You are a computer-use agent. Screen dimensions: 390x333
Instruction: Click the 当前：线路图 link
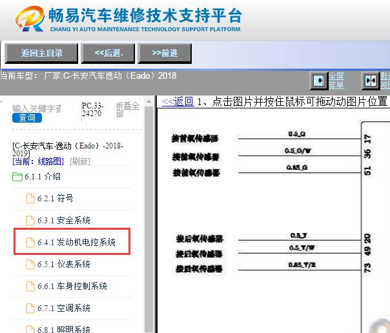[x=38, y=161]
